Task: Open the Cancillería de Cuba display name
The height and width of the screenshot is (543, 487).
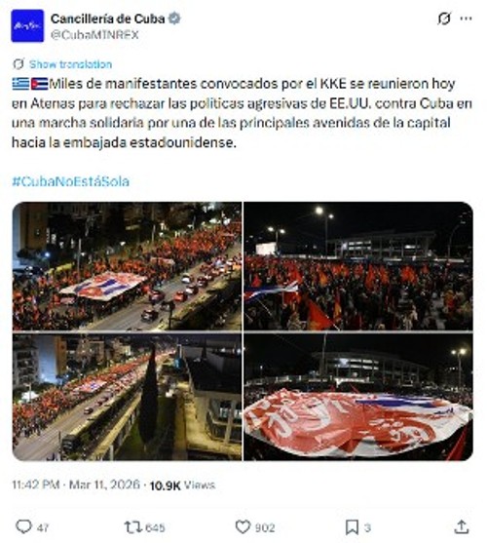Action: click(x=107, y=19)
